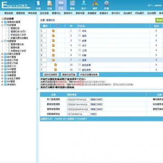
Task: Open 排行统计 in the sub-menu bar
Action: 116,13
